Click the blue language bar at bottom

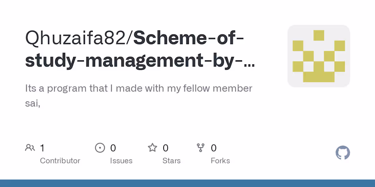187,183
